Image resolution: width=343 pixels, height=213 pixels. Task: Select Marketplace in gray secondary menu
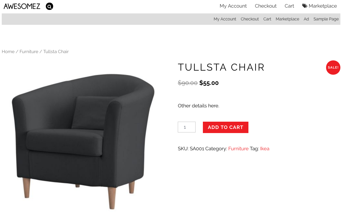287,19
